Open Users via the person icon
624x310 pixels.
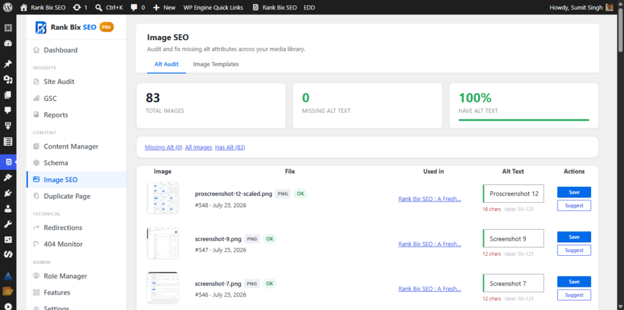coord(8,208)
